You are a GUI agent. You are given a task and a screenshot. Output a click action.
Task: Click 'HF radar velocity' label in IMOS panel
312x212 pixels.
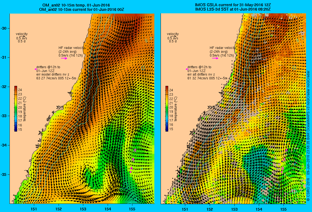click(x=223, y=48)
